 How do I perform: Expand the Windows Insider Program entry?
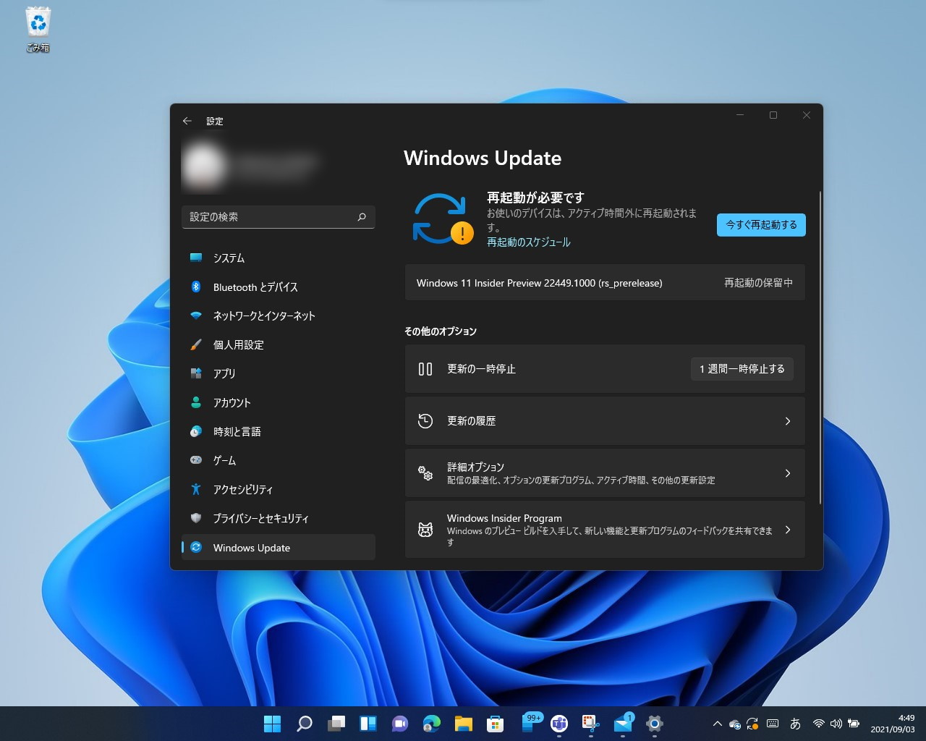(605, 530)
